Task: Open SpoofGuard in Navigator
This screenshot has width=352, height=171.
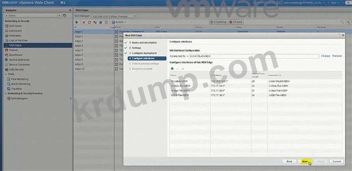Action: coord(15,55)
